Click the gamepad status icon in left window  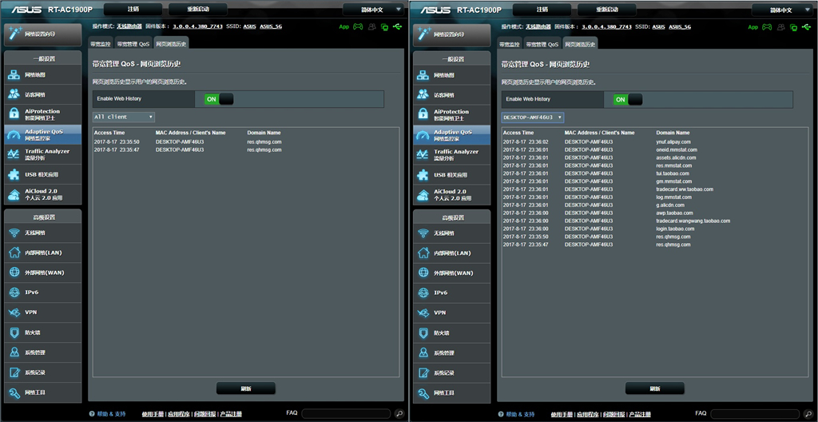[358, 26]
